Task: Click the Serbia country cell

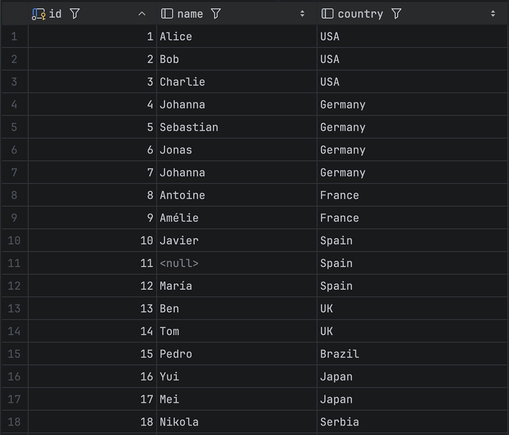Action: click(x=339, y=422)
